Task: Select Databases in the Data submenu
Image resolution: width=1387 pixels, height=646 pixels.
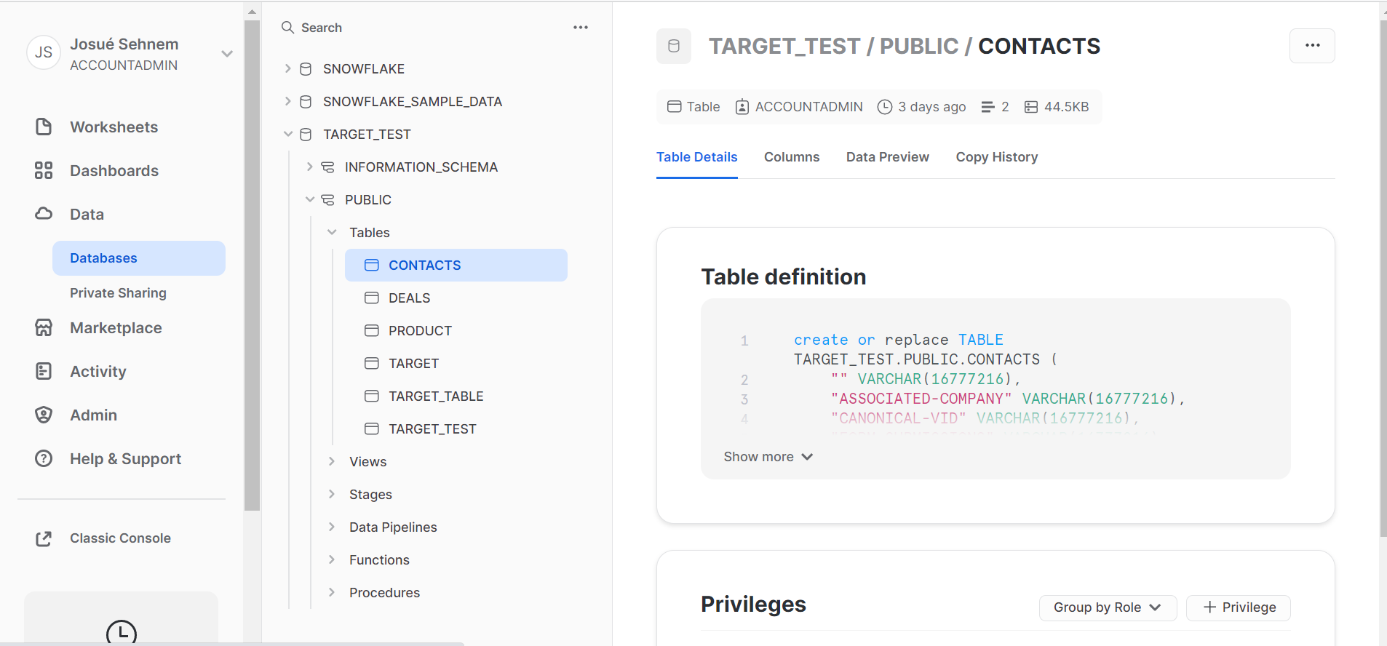Action: point(139,258)
